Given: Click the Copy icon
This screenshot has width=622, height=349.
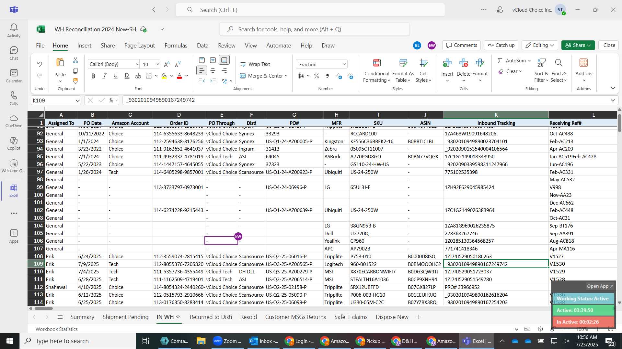Looking at the screenshot, I should pos(75,70).
